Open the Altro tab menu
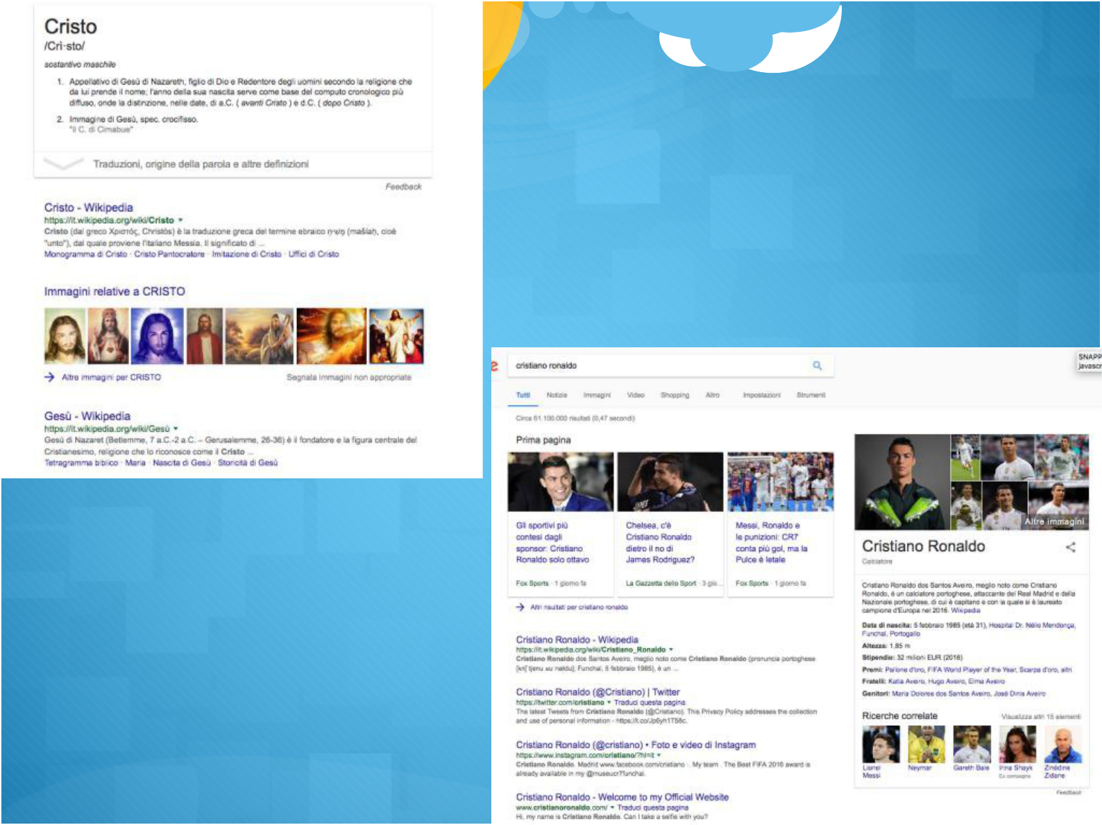The height and width of the screenshot is (825, 1102). (x=713, y=395)
